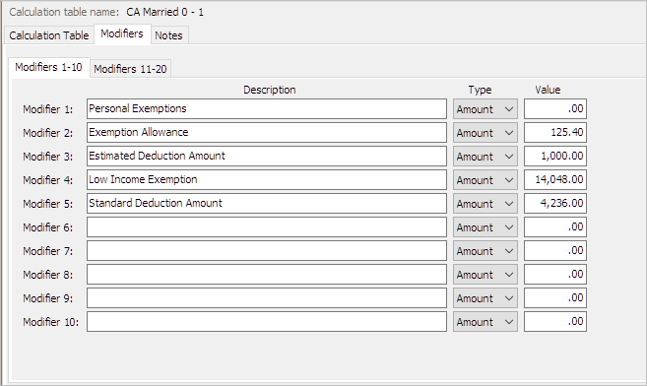Click the 125.40 value field
Viewport: 647px width, 386px height.
point(555,132)
